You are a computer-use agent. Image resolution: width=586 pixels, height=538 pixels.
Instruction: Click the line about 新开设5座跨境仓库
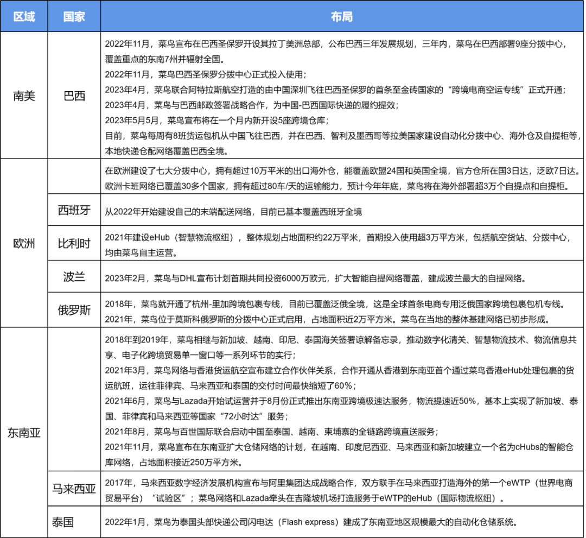point(216,121)
